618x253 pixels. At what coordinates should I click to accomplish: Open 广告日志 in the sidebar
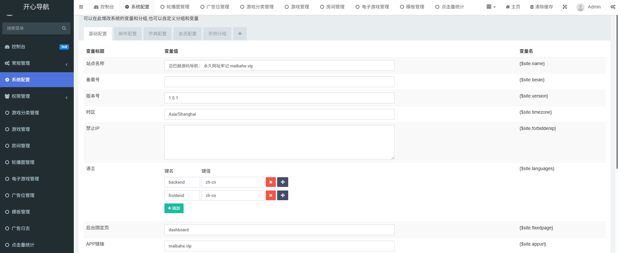pos(37,228)
